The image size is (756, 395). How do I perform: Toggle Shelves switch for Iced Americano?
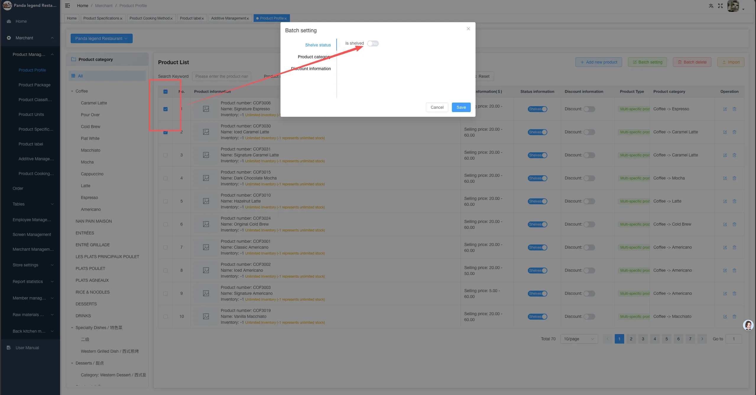tap(538, 271)
